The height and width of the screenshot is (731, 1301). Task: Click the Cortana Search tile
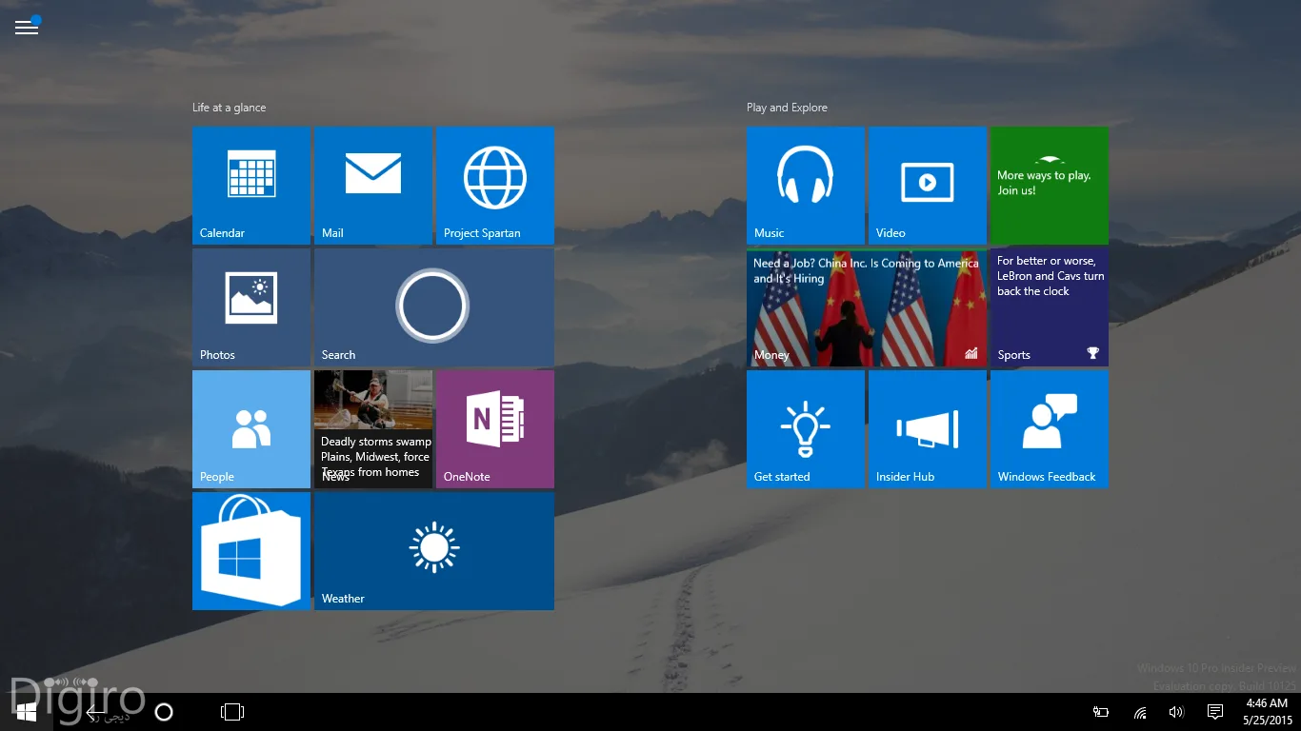coord(434,307)
